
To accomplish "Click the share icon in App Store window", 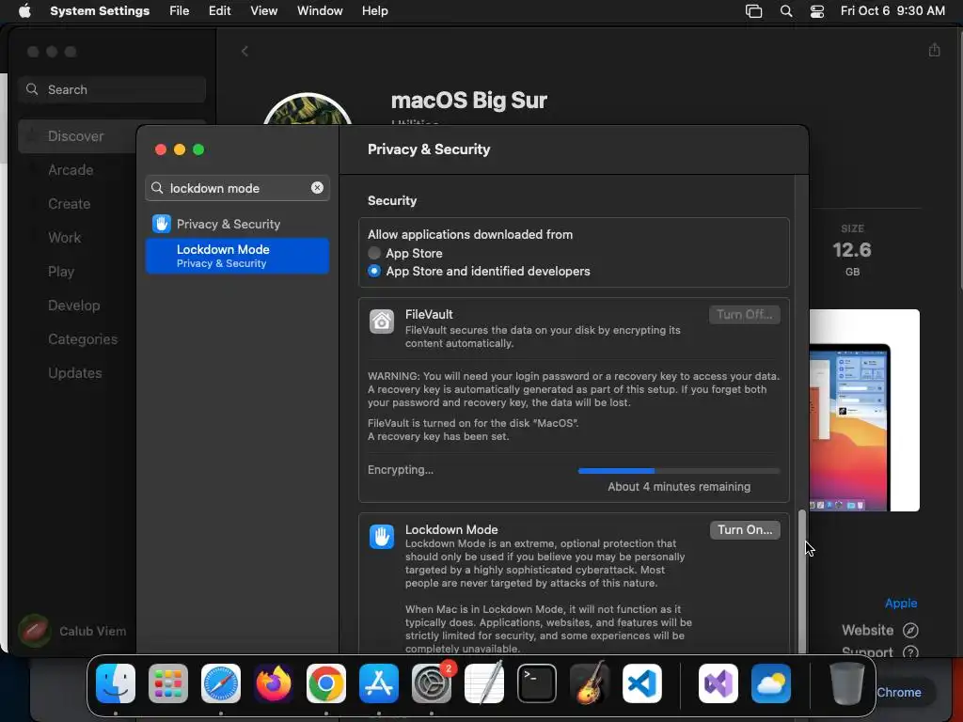I will coord(934,51).
